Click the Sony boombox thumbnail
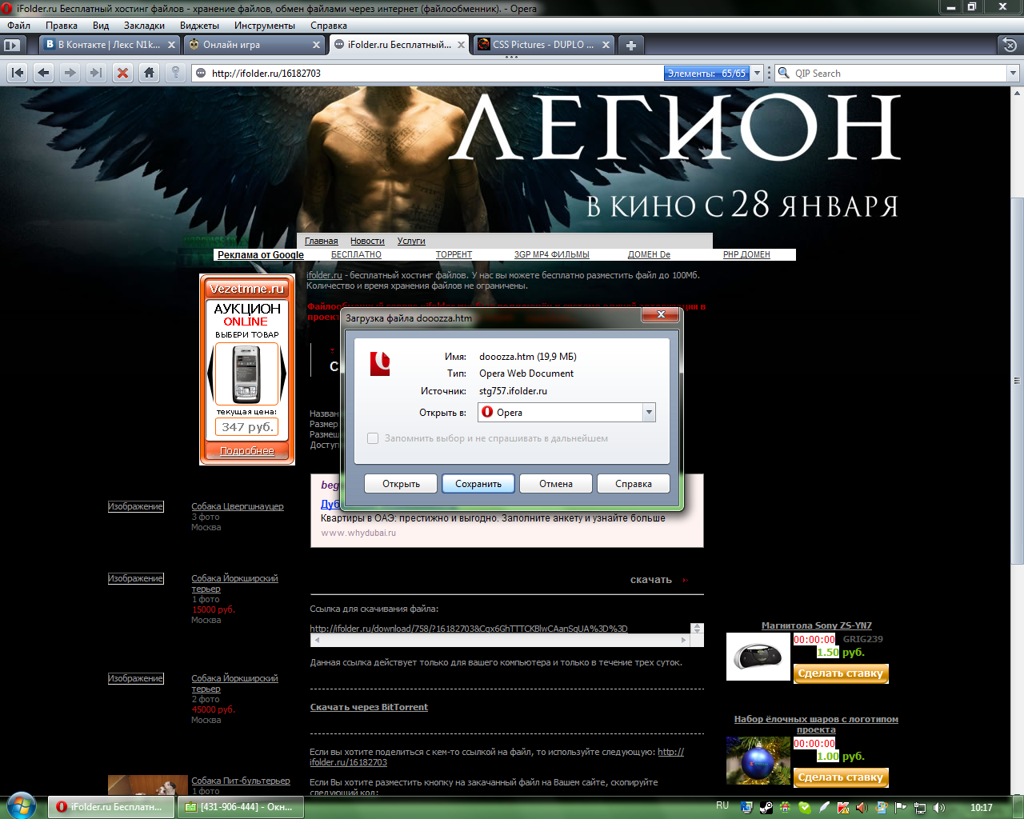This screenshot has height=819, width=1024. pos(758,657)
